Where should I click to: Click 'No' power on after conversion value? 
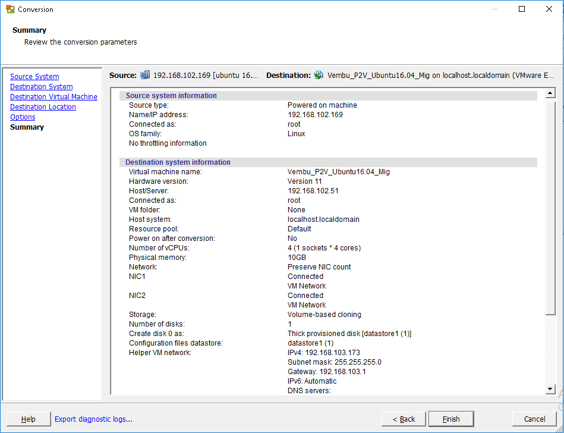[x=292, y=239]
